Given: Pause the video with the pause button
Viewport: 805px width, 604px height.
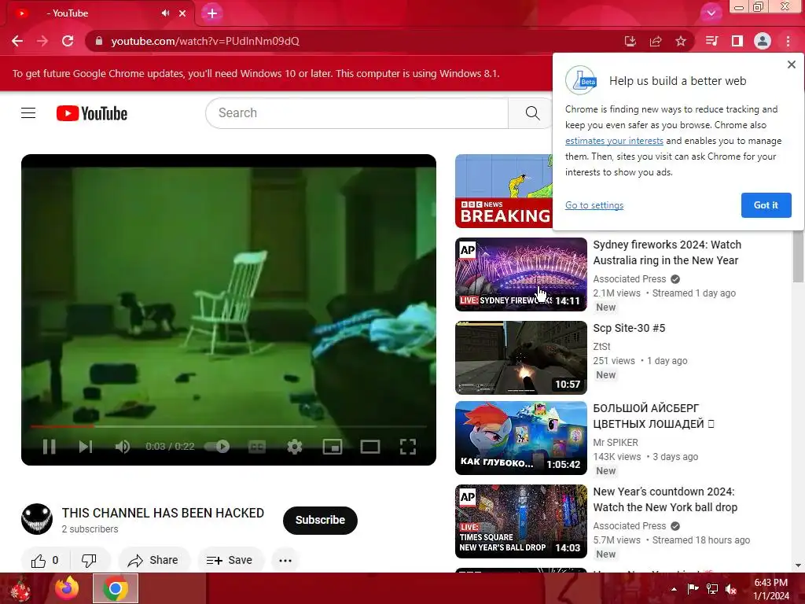Looking at the screenshot, I should click(x=50, y=447).
